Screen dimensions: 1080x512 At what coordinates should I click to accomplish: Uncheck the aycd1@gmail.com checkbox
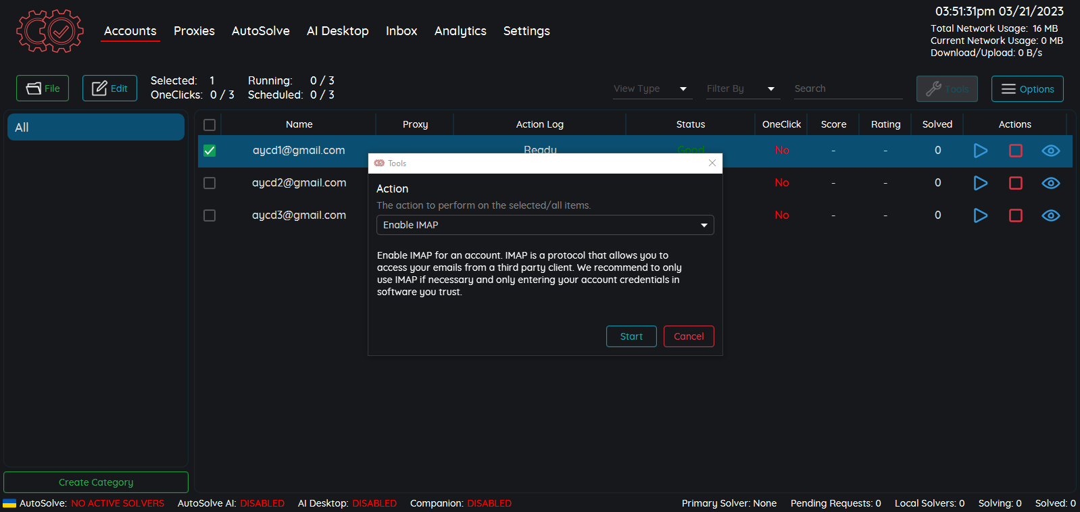pyautogui.click(x=210, y=151)
